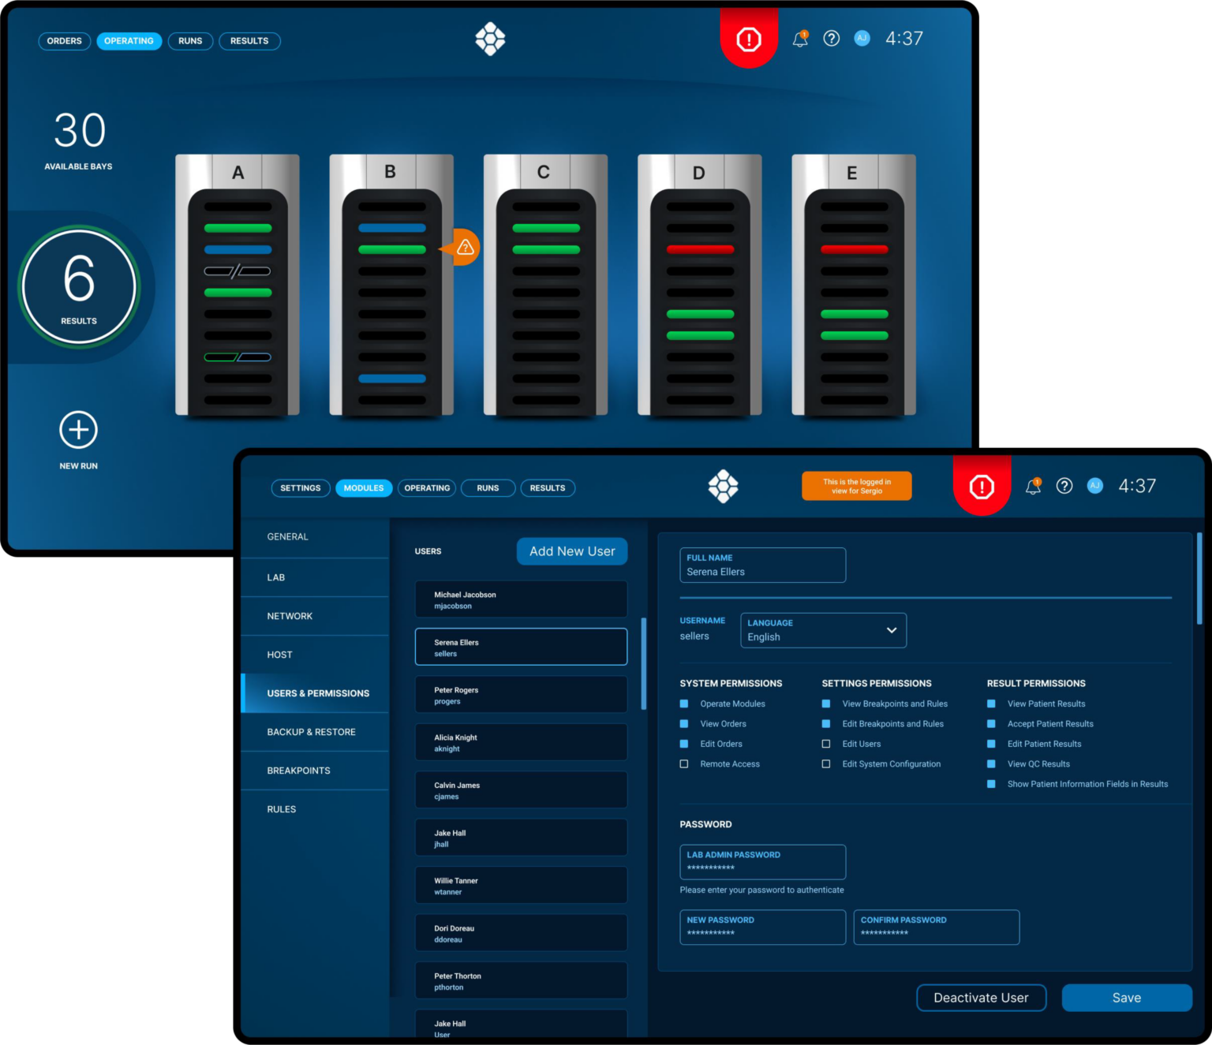Check the Edit Users permission
Viewport: 1212px width, 1045px height.
click(x=826, y=744)
